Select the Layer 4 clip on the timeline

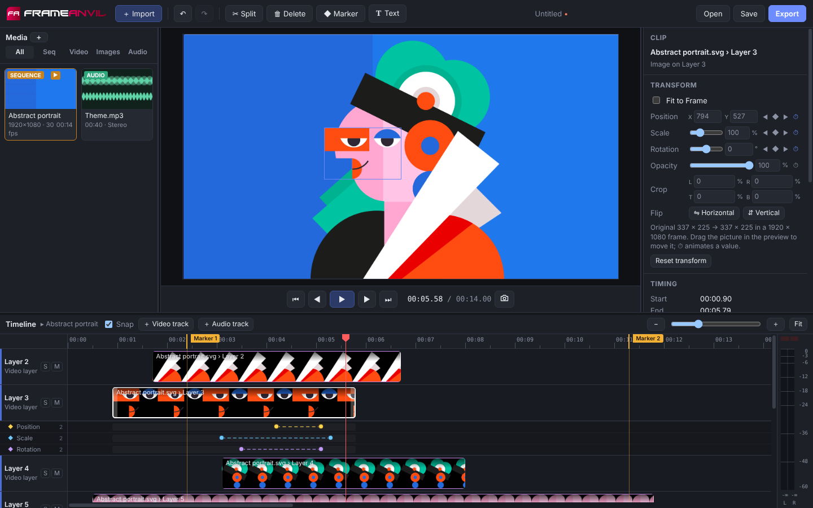344,474
